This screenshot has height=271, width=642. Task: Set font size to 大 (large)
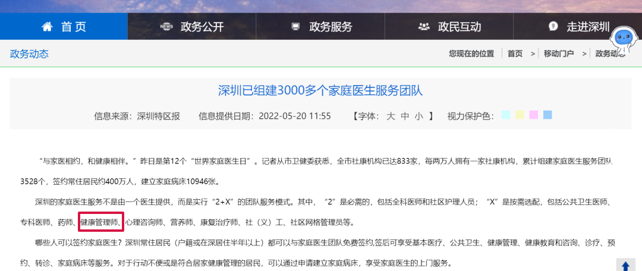coord(391,116)
